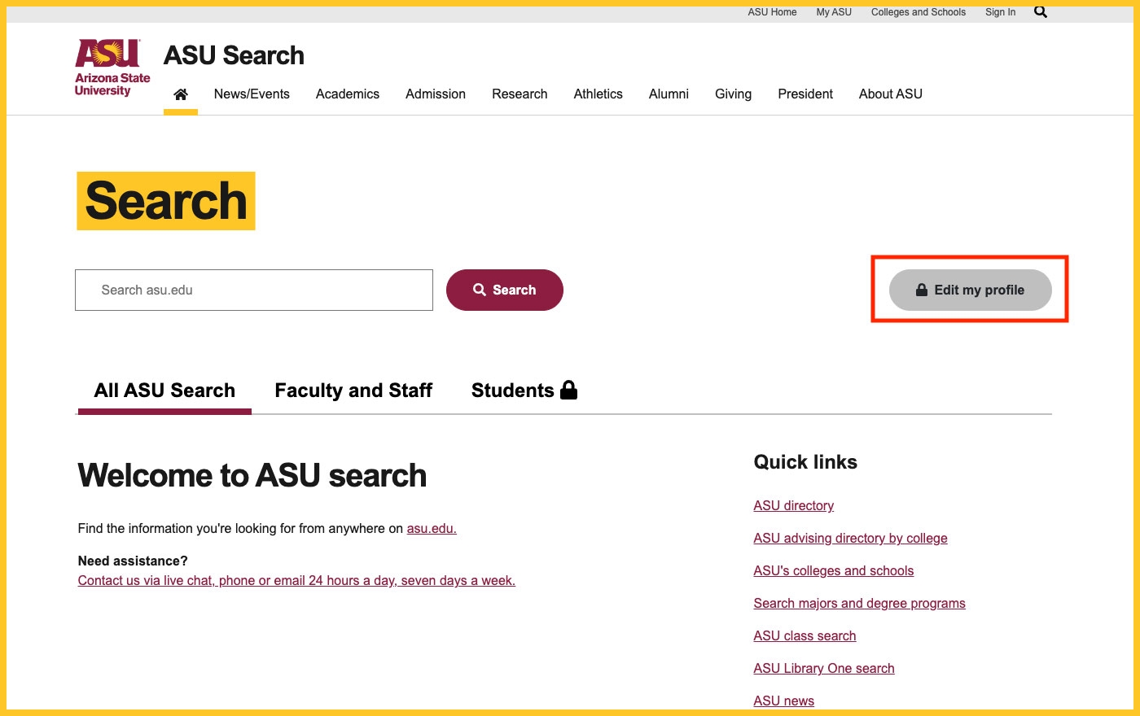This screenshot has width=1140, height=716.
Task: Go to Academics in the navigation
Action: pos(348,94)
